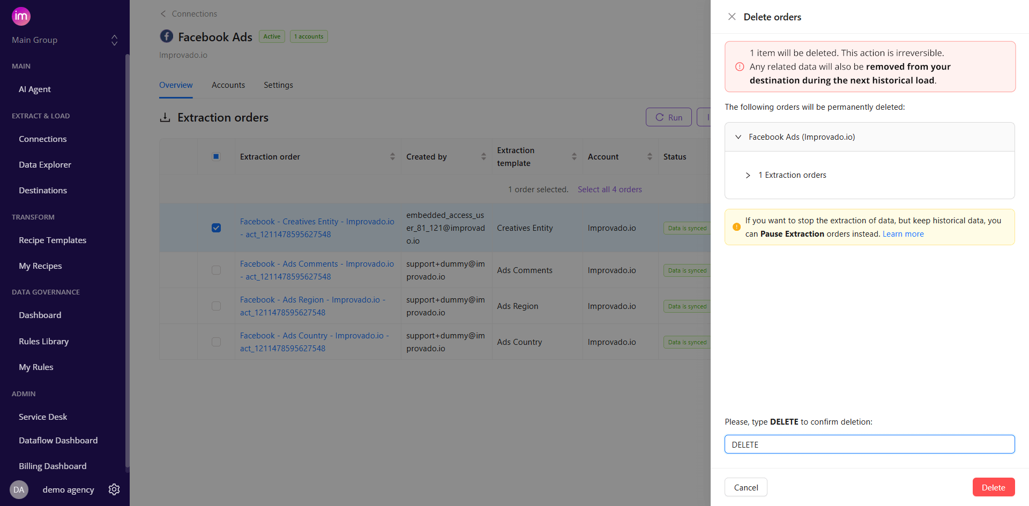Open Billing Dashboard
Screen dimensions: 1029x506
(x=53, y=466)
